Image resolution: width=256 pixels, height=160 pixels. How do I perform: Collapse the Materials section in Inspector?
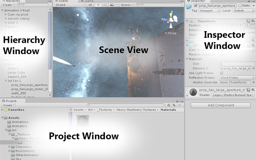[x=187, y=59]
